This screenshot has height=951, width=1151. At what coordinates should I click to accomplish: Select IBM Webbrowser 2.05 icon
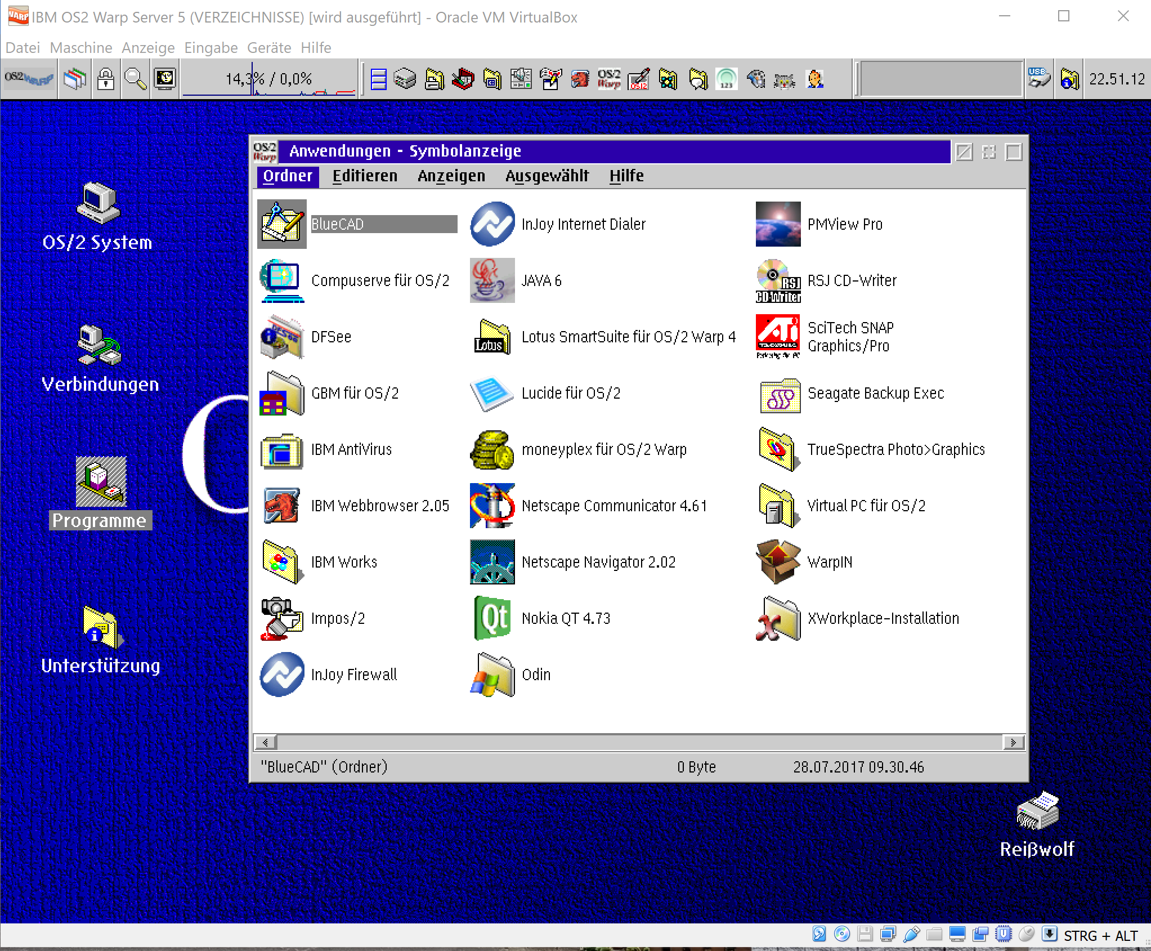click(281, 506)
